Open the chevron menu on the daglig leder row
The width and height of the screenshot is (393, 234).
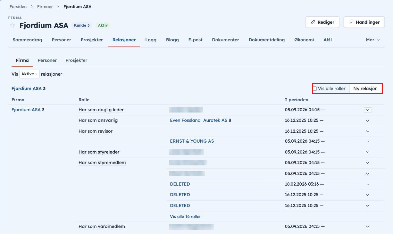(x=368, y=110)
